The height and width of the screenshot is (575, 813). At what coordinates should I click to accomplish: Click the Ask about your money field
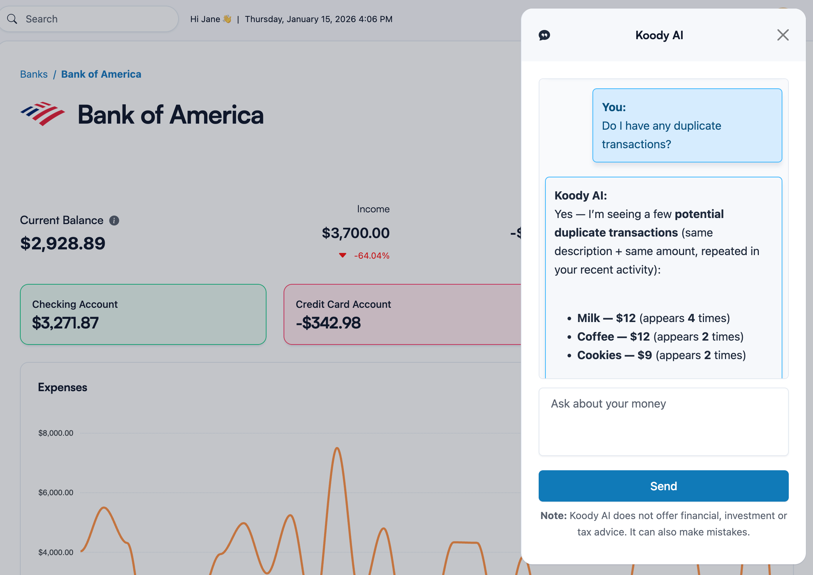pos(663,420)
